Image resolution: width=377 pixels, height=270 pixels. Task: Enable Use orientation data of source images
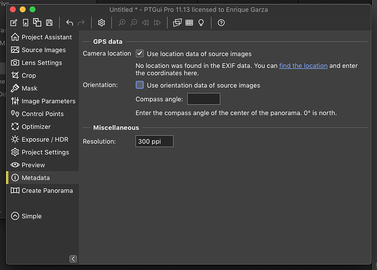pyautogui.click(x=140, y=85)
